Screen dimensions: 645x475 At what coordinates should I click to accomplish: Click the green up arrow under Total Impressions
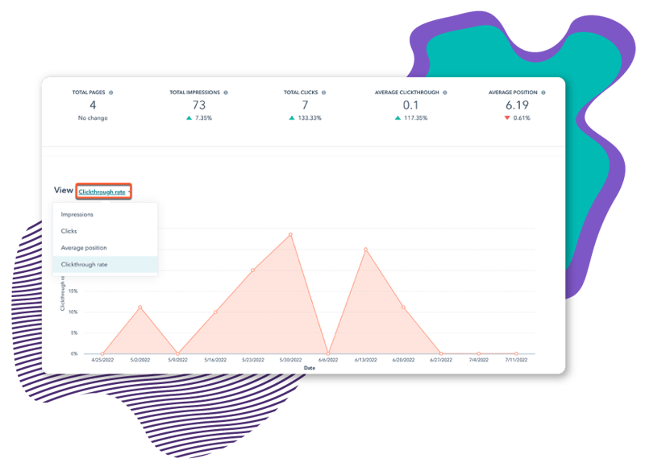[x=189, y=118]
